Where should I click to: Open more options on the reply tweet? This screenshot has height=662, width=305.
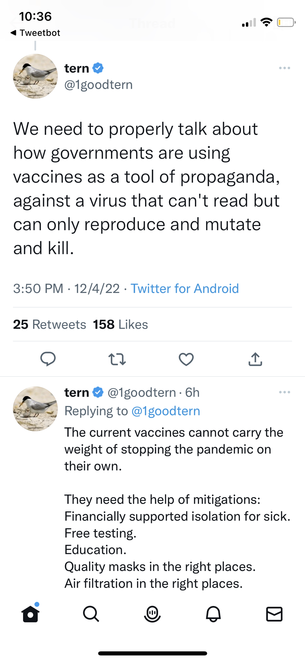284,392
